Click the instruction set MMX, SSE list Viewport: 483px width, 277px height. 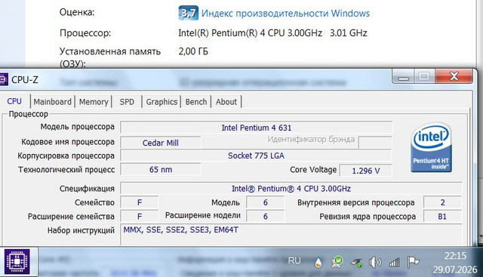(x=291, y=235)
